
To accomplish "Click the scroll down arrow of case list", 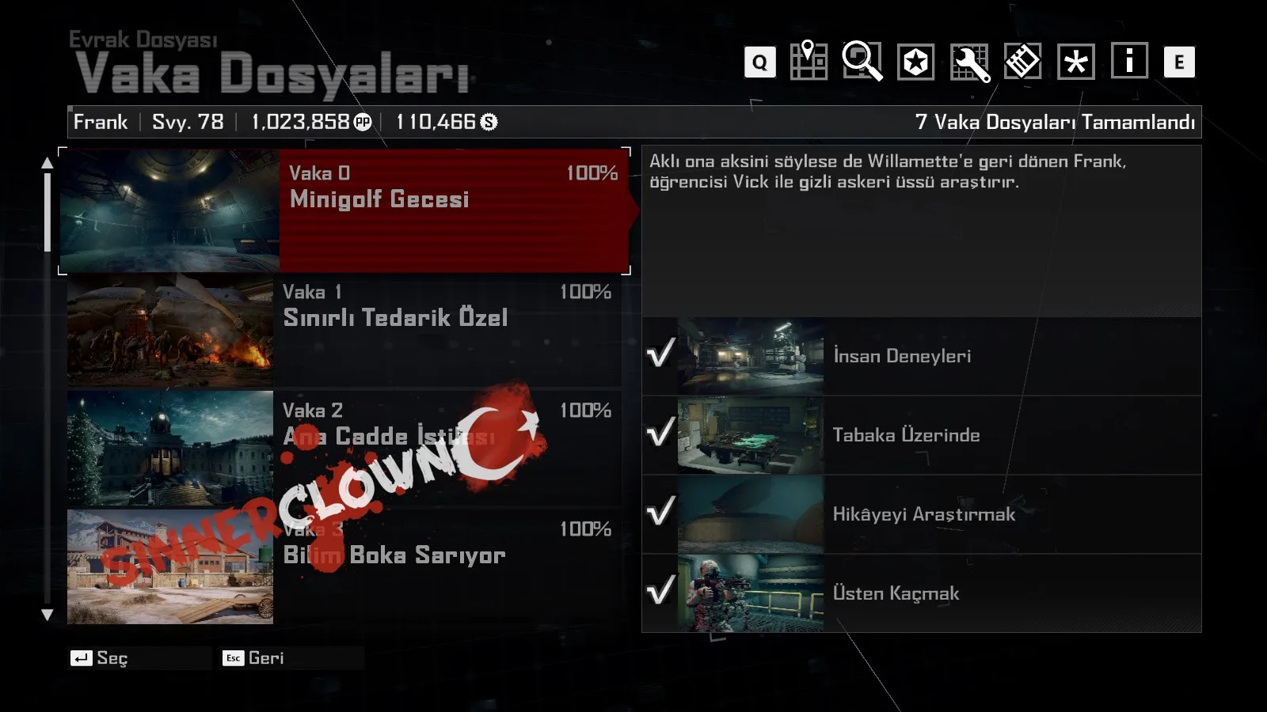I will [x=48, y=615].
